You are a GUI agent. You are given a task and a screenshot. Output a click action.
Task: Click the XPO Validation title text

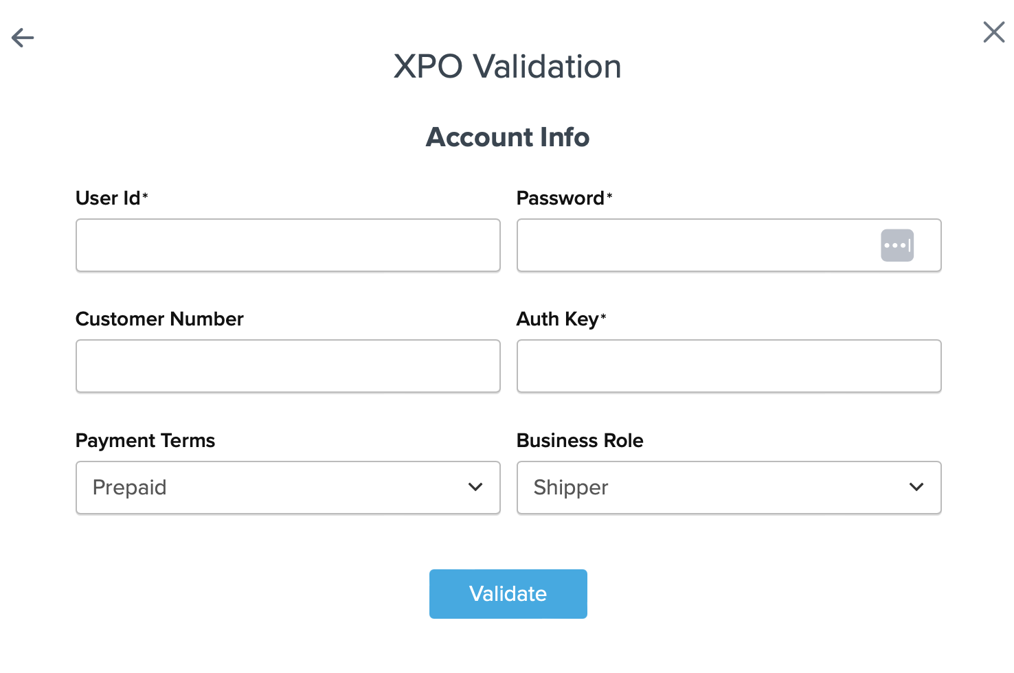[507, 67]
